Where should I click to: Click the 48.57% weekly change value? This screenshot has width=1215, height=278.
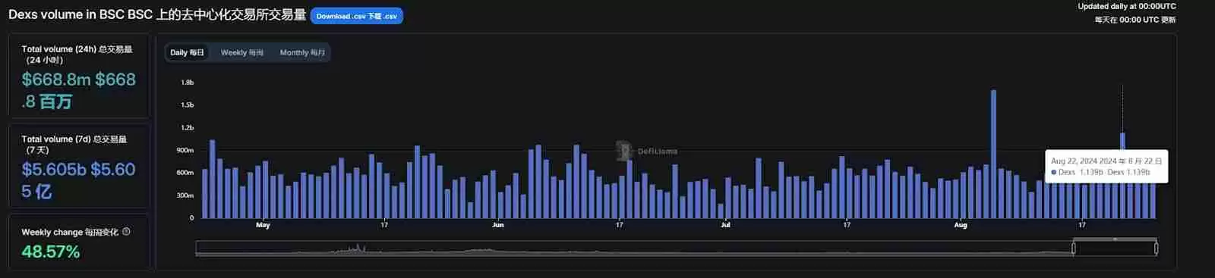51,251
